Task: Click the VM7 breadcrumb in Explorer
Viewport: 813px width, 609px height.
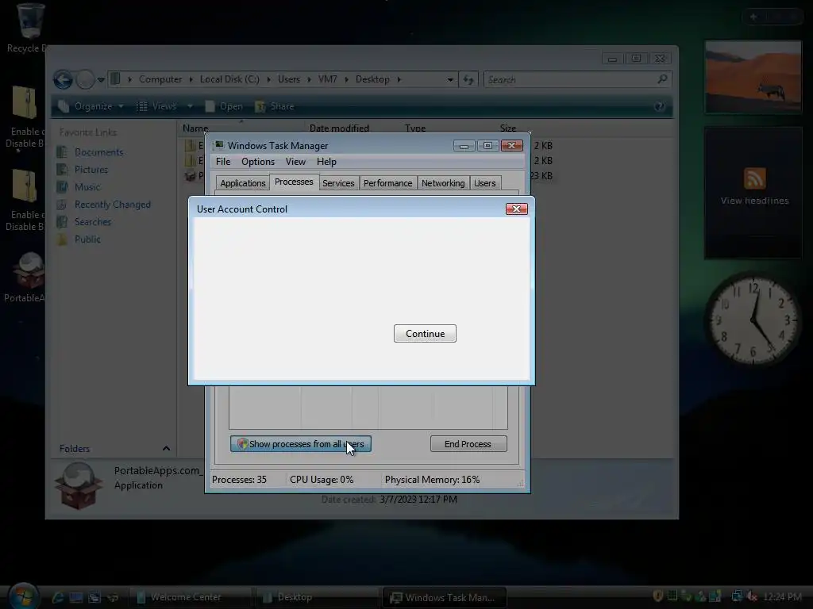Action: pyautogui.click(x=328, y=79)
